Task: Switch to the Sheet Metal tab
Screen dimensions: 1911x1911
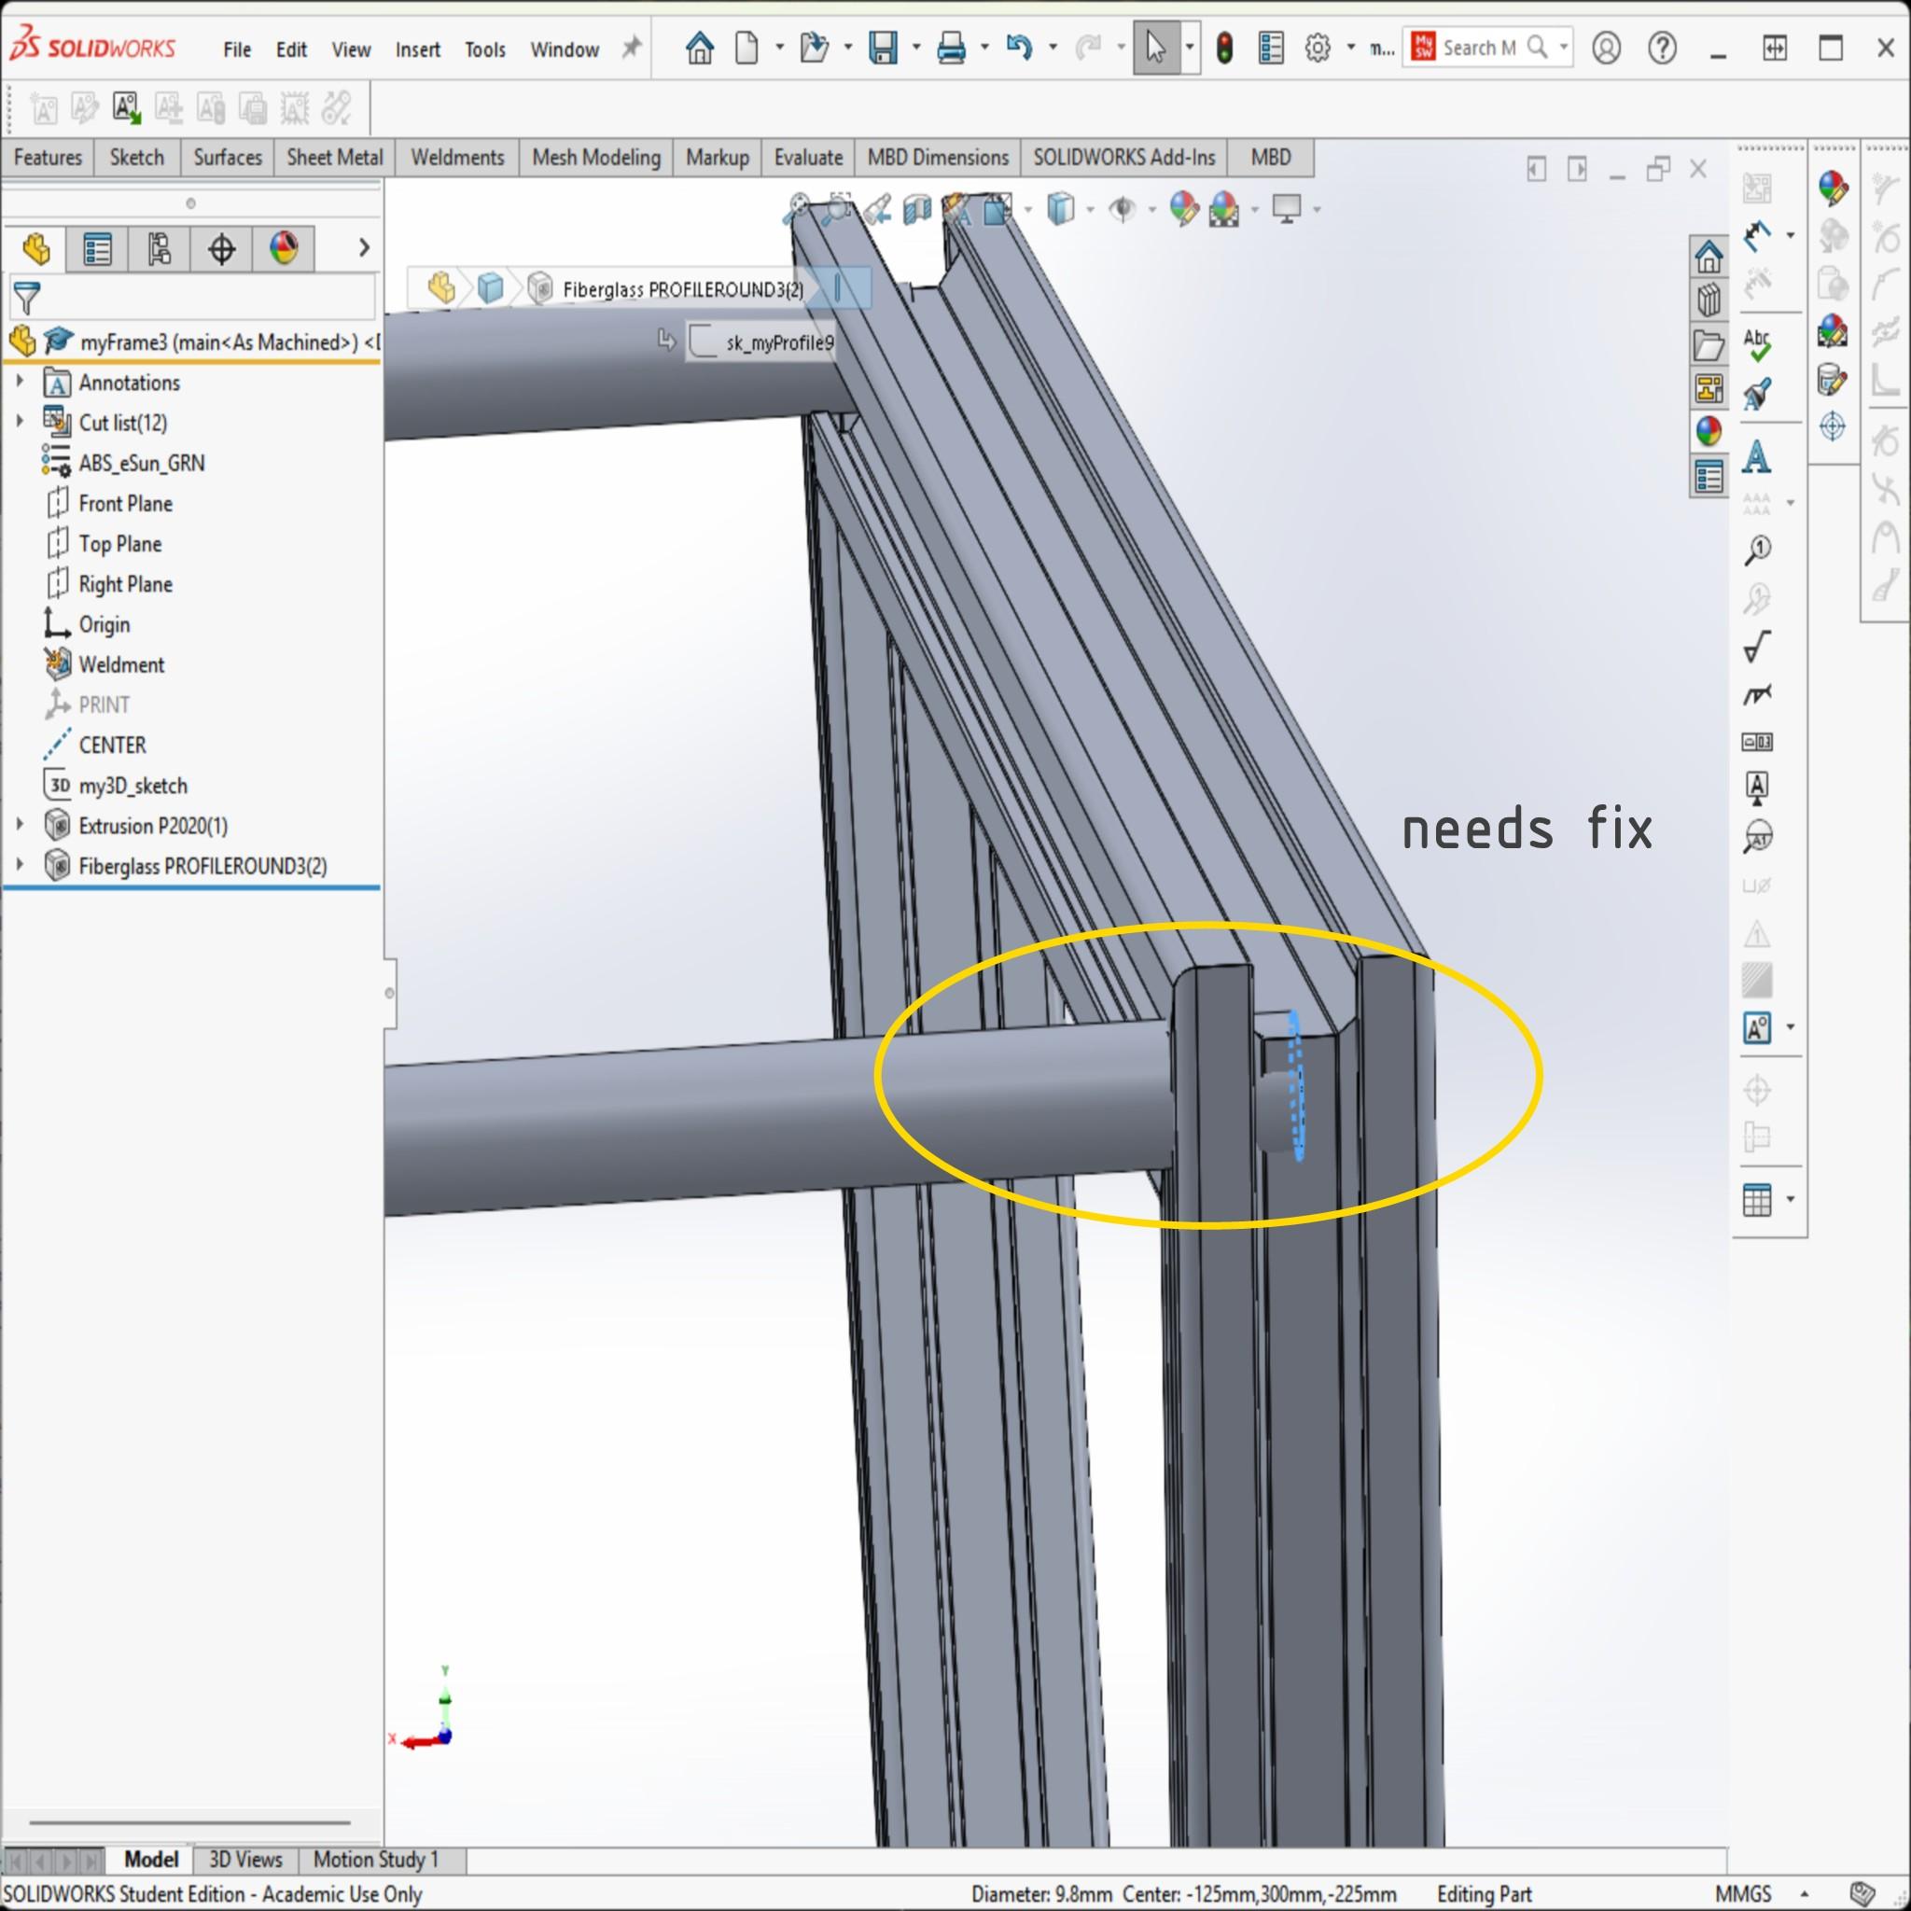Action: (334, 158)
